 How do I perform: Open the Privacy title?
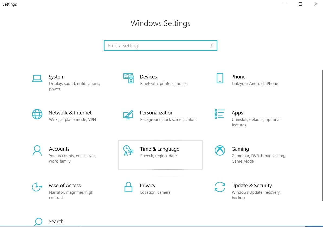tap(148, 186)
